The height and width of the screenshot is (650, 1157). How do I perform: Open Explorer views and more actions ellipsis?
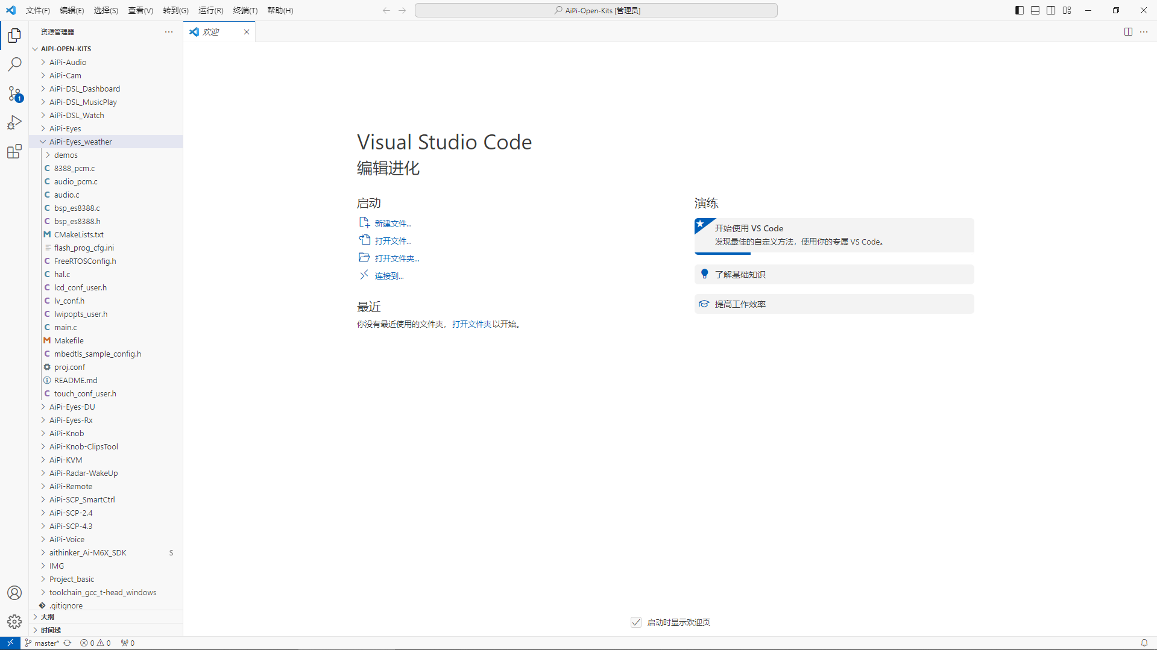169,32
